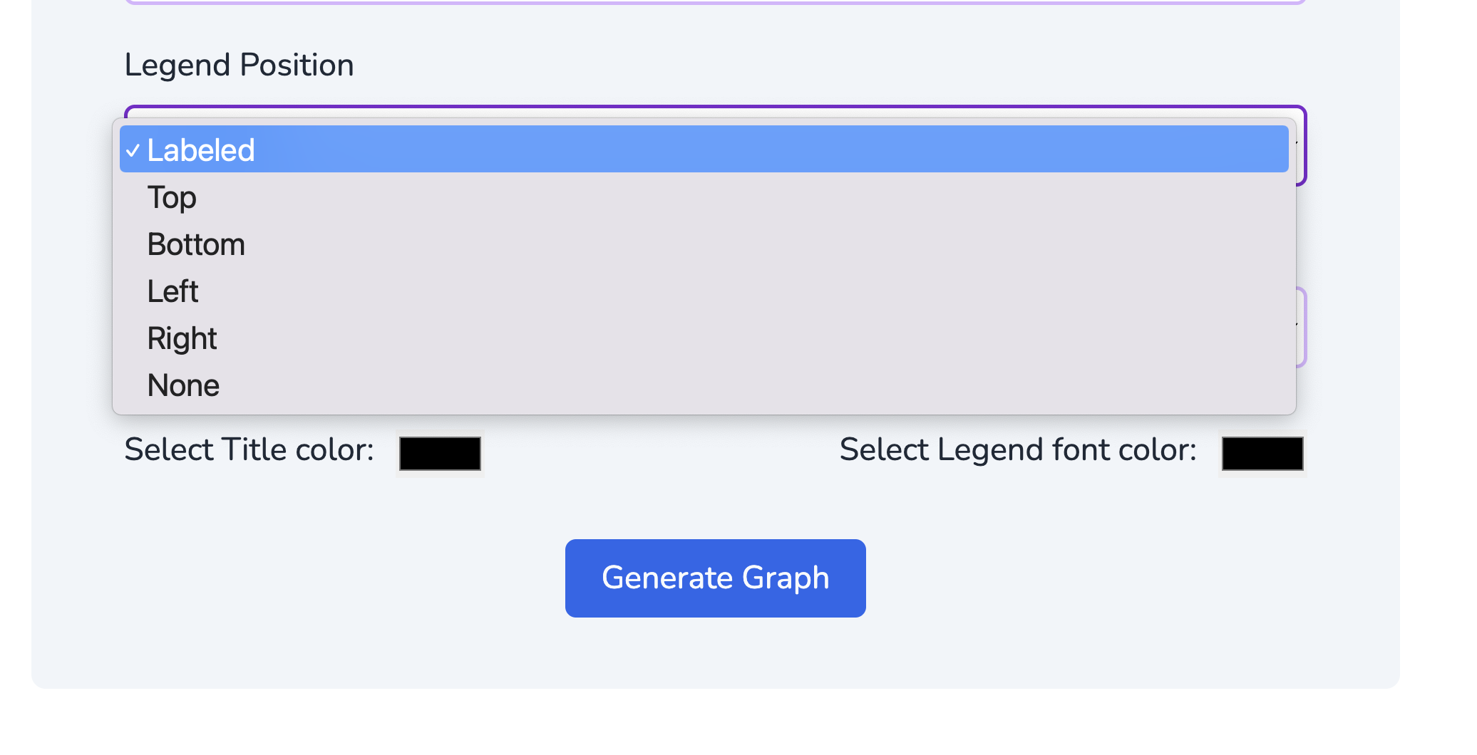This screenshot has height=755, width=1477.
Task: Click the Select Title color label
Action: tap(249, 449)
